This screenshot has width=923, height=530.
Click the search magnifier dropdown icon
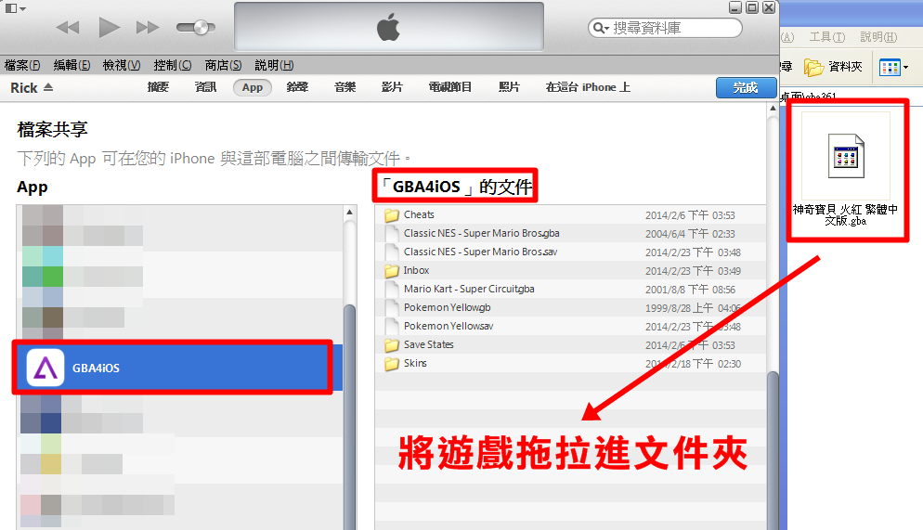[x=601, y=28]
